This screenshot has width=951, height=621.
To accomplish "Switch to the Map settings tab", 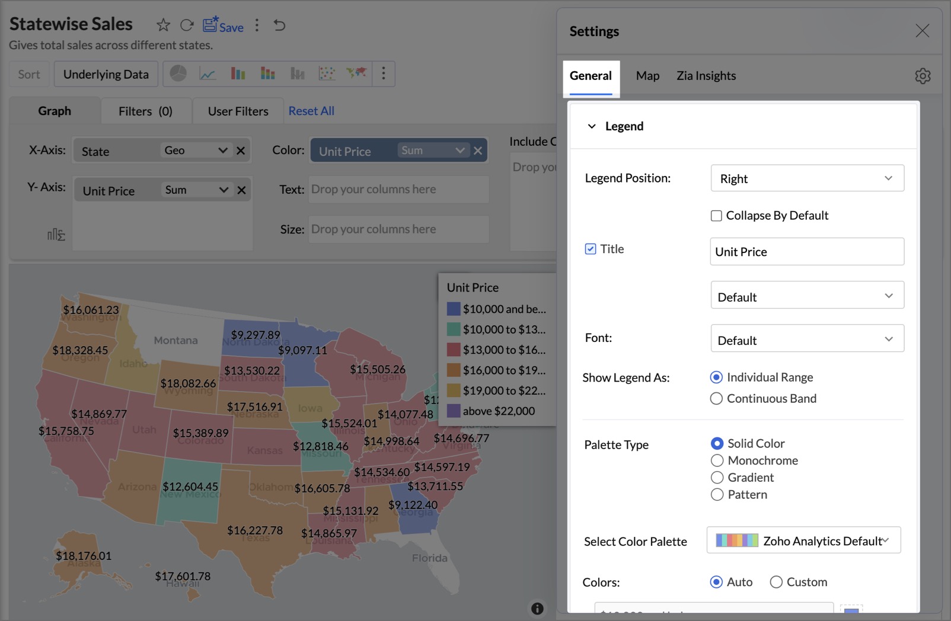I will tap(647, 76).
